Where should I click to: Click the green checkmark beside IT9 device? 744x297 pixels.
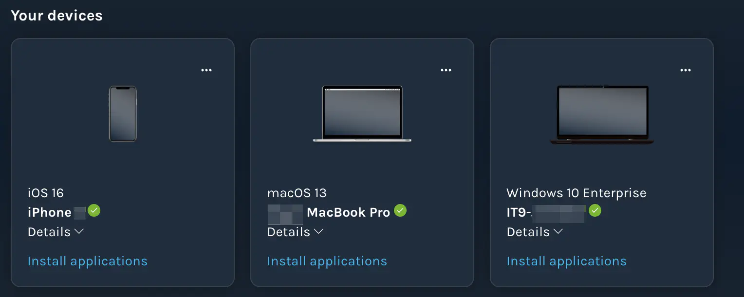pyautogui.click(x=595, y=211)
